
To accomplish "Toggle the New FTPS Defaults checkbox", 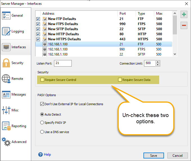I will 38,24.
